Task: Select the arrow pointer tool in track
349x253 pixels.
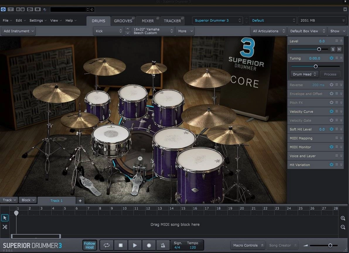Action: click(x=5, y=218)
